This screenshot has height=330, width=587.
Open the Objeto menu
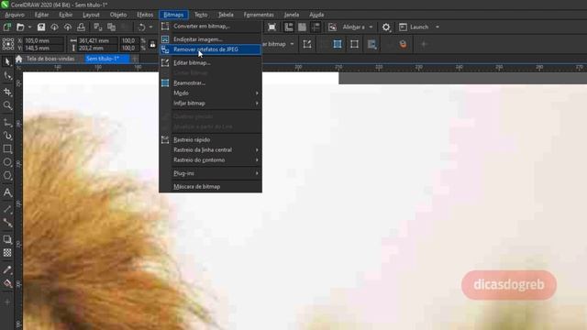(118, 15)
